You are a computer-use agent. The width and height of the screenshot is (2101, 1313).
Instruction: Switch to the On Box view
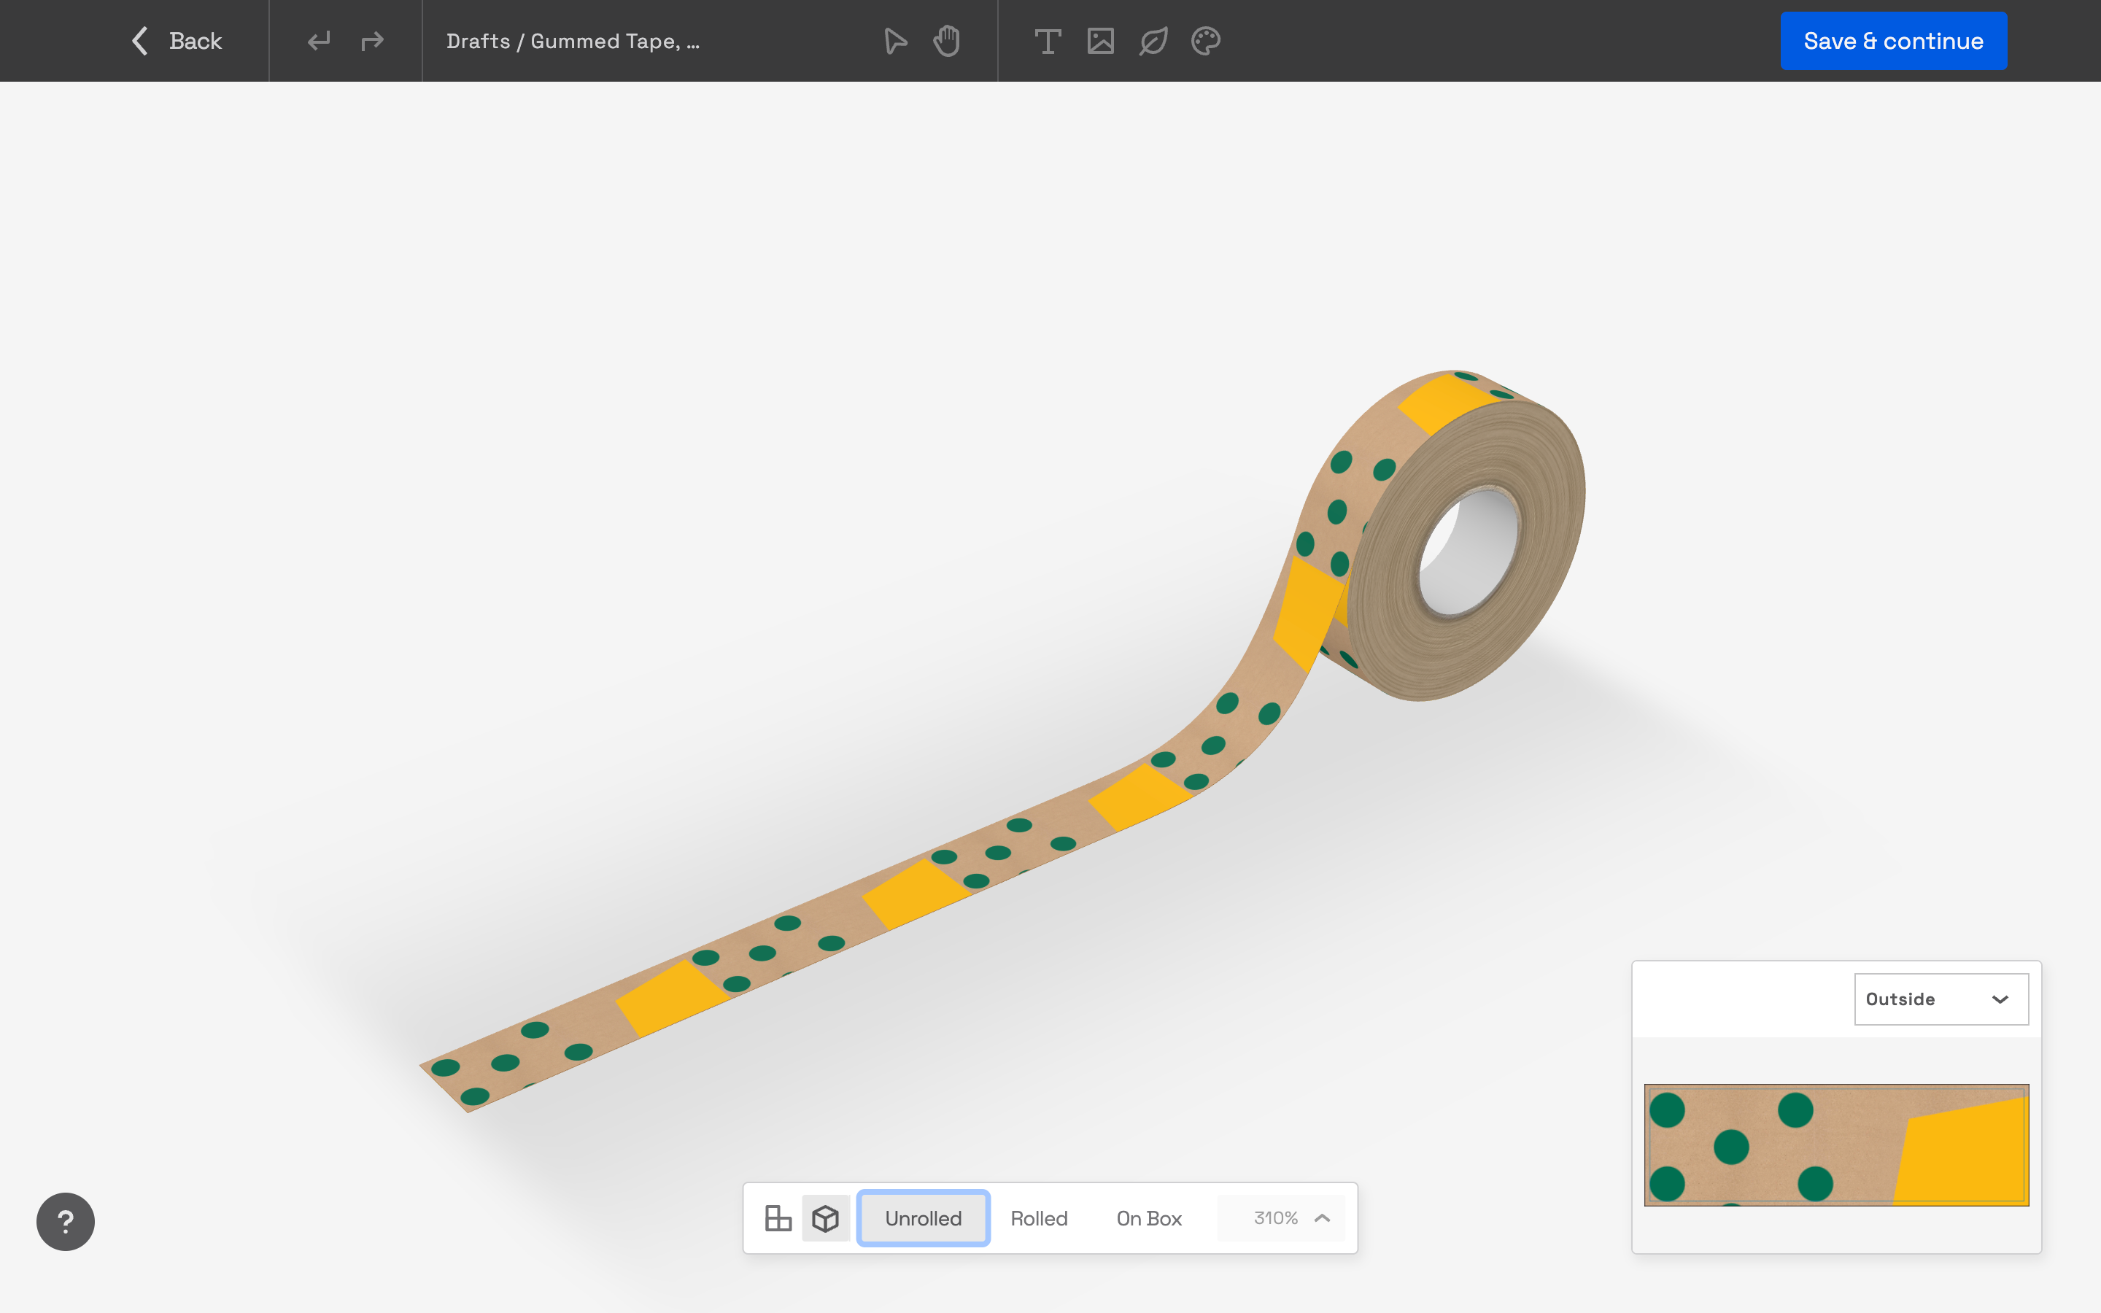click(1148, 1217)
